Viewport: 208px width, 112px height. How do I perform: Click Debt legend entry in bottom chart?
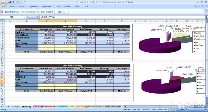click(x=200, y=76)
